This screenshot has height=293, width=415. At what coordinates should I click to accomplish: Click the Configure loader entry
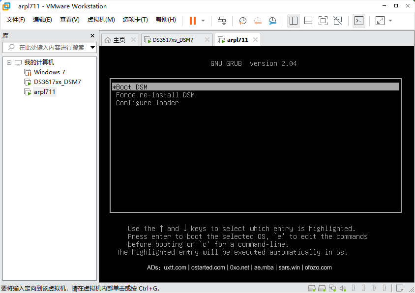148,103
